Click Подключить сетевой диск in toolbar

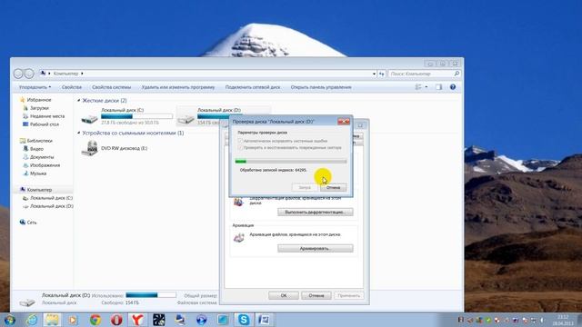click(253, 87)
